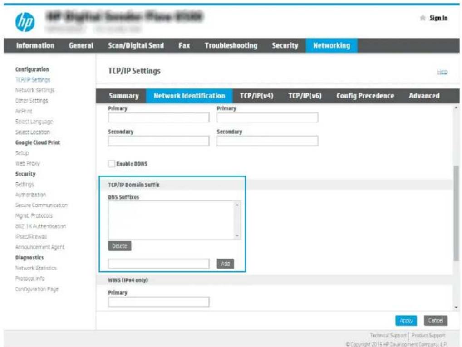Open the General tab

[x=81, y=46]
